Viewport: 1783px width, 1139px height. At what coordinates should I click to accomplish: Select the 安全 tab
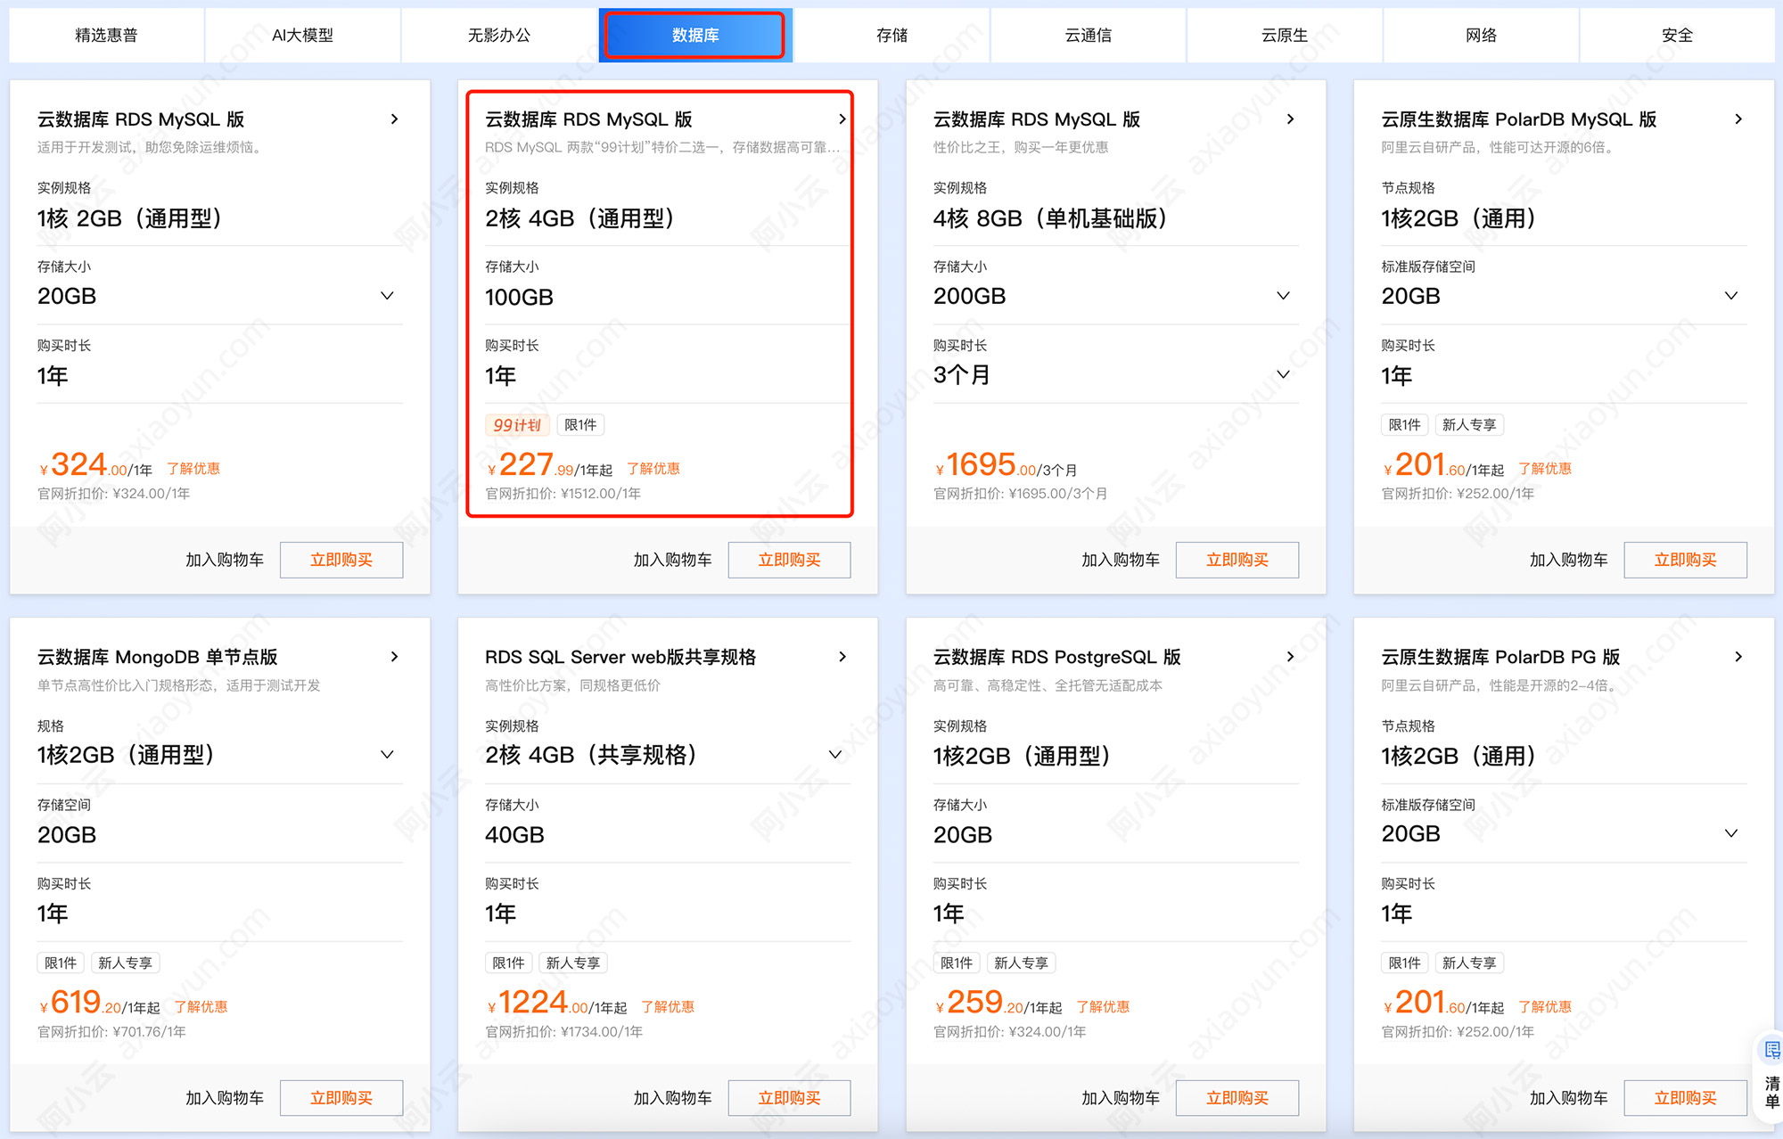click(x=1677, y=36)
